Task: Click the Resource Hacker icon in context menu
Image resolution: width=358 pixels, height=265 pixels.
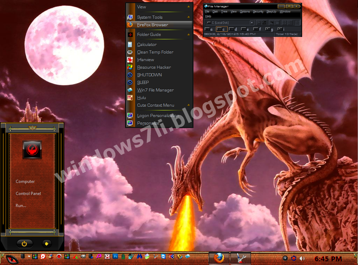Action: (130, 67)
